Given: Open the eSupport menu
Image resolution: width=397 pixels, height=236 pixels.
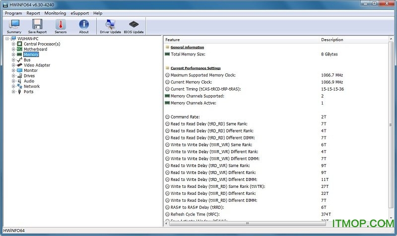Looking at the screenshot, I should (x=80, y=13).
